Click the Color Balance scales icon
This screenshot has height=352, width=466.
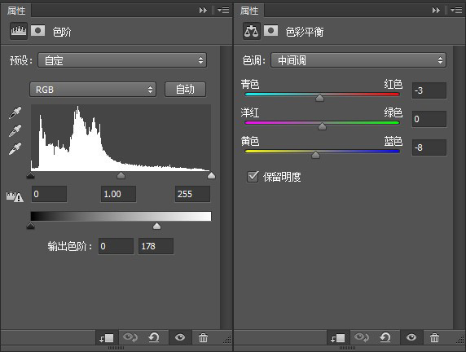[x=252, y=31]
